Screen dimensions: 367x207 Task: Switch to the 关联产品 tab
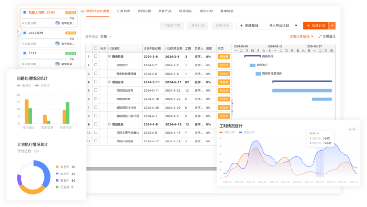(x=164, y=11)
